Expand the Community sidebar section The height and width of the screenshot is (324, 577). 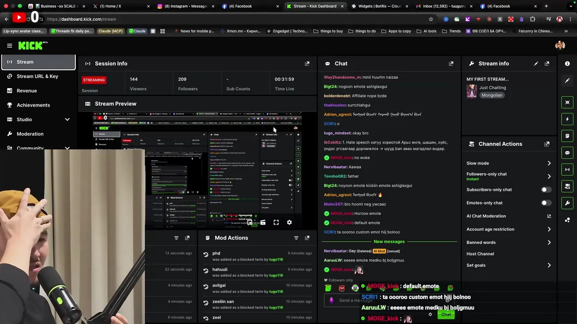coord(67,148)
